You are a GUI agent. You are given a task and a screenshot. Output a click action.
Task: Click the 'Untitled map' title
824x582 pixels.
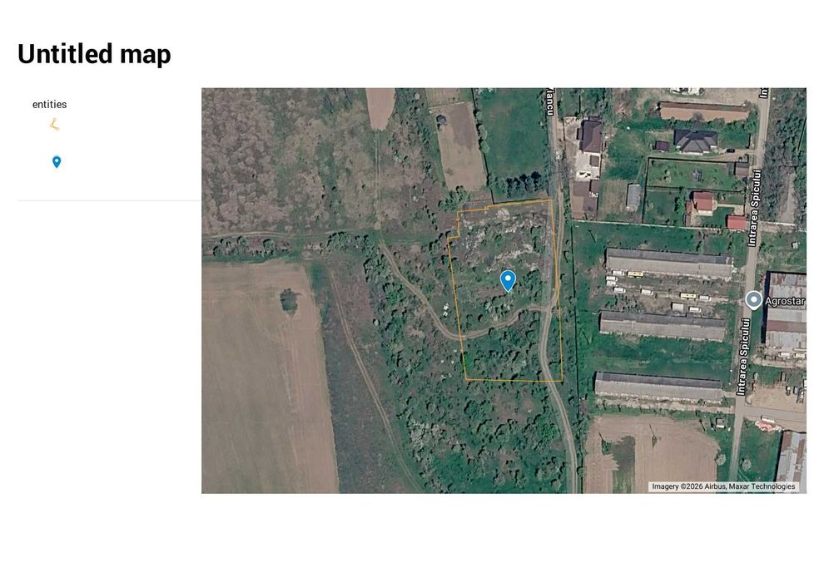(x=95, y=54)
